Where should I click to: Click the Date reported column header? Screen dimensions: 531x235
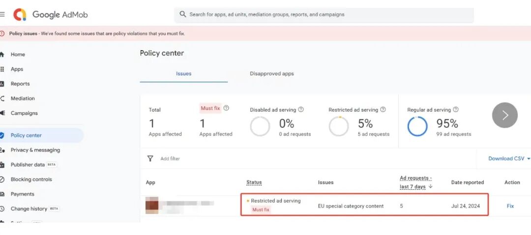click(468, 182)
